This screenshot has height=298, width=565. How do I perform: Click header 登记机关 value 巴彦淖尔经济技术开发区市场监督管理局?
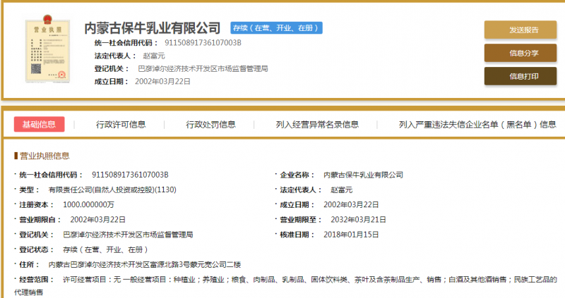(x=203, y=68)
